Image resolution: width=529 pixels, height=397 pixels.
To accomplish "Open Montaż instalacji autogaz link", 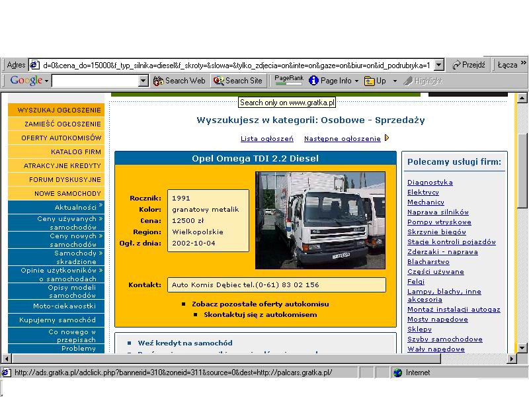I will coord(454,309).
